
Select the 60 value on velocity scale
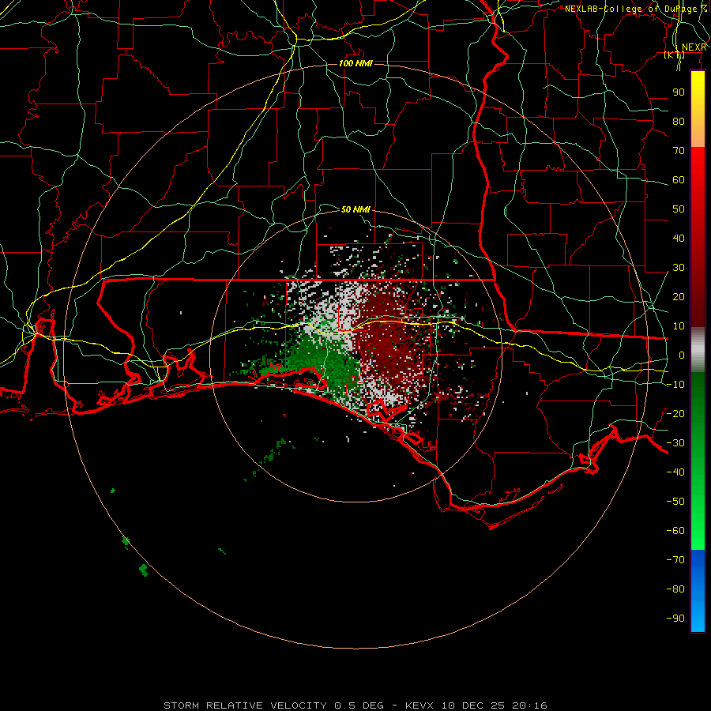[x=679, y=179]
